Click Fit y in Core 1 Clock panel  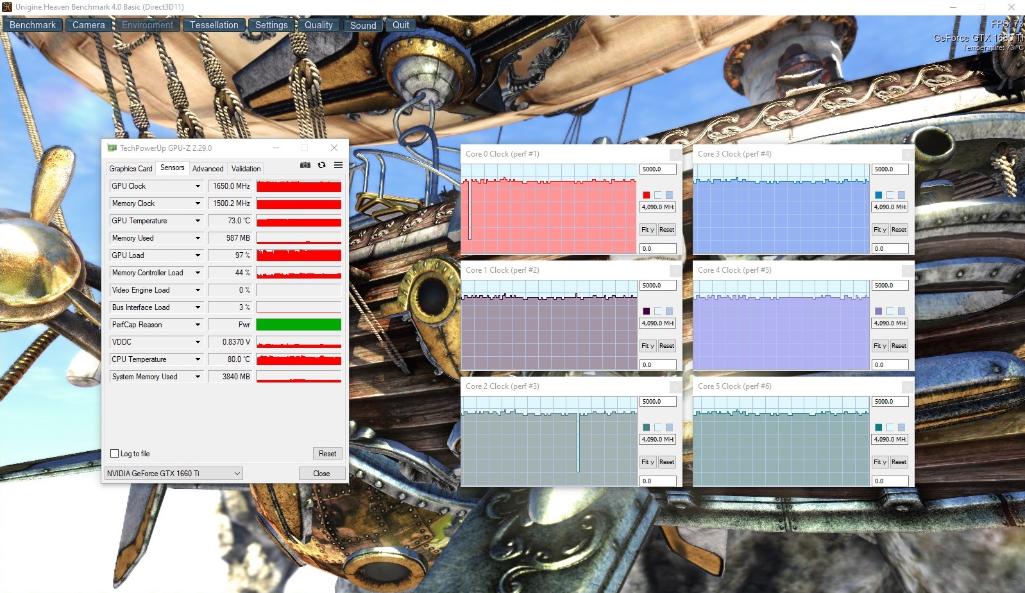pos(648,346)
